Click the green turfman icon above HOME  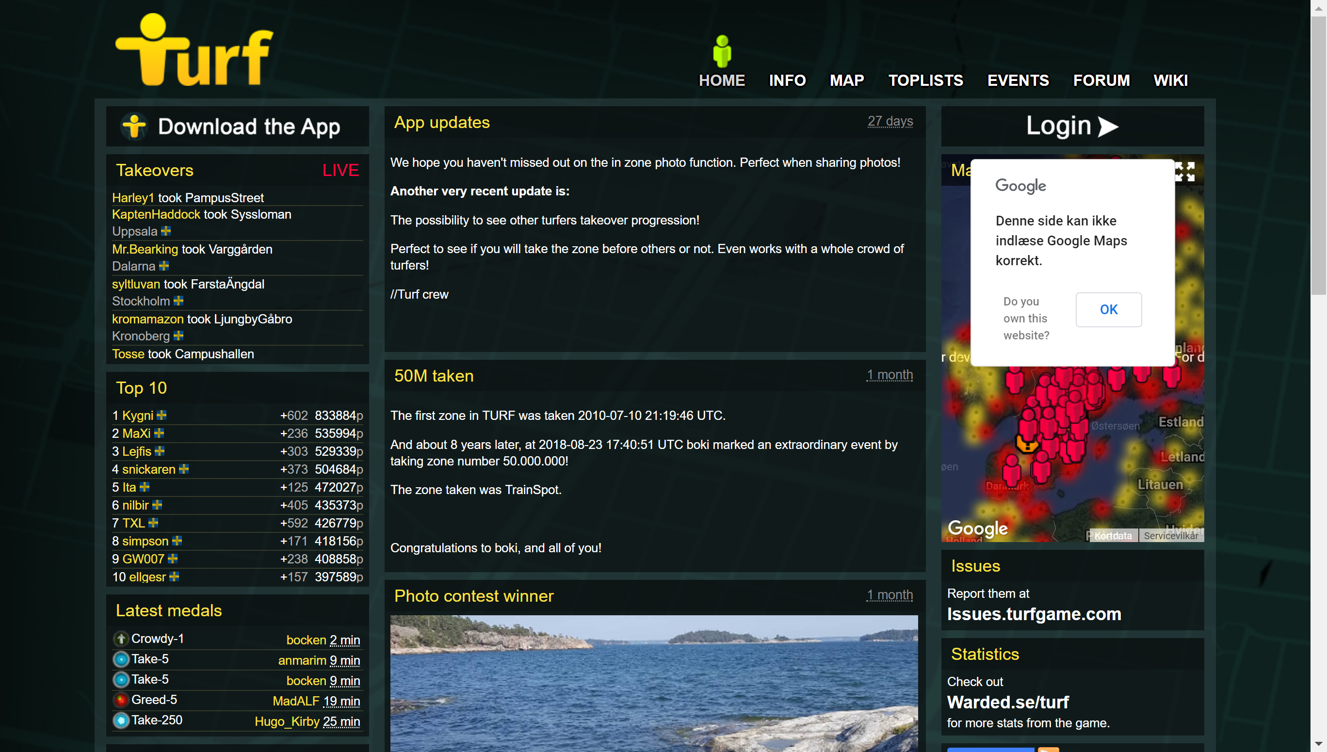coord(722,51)
